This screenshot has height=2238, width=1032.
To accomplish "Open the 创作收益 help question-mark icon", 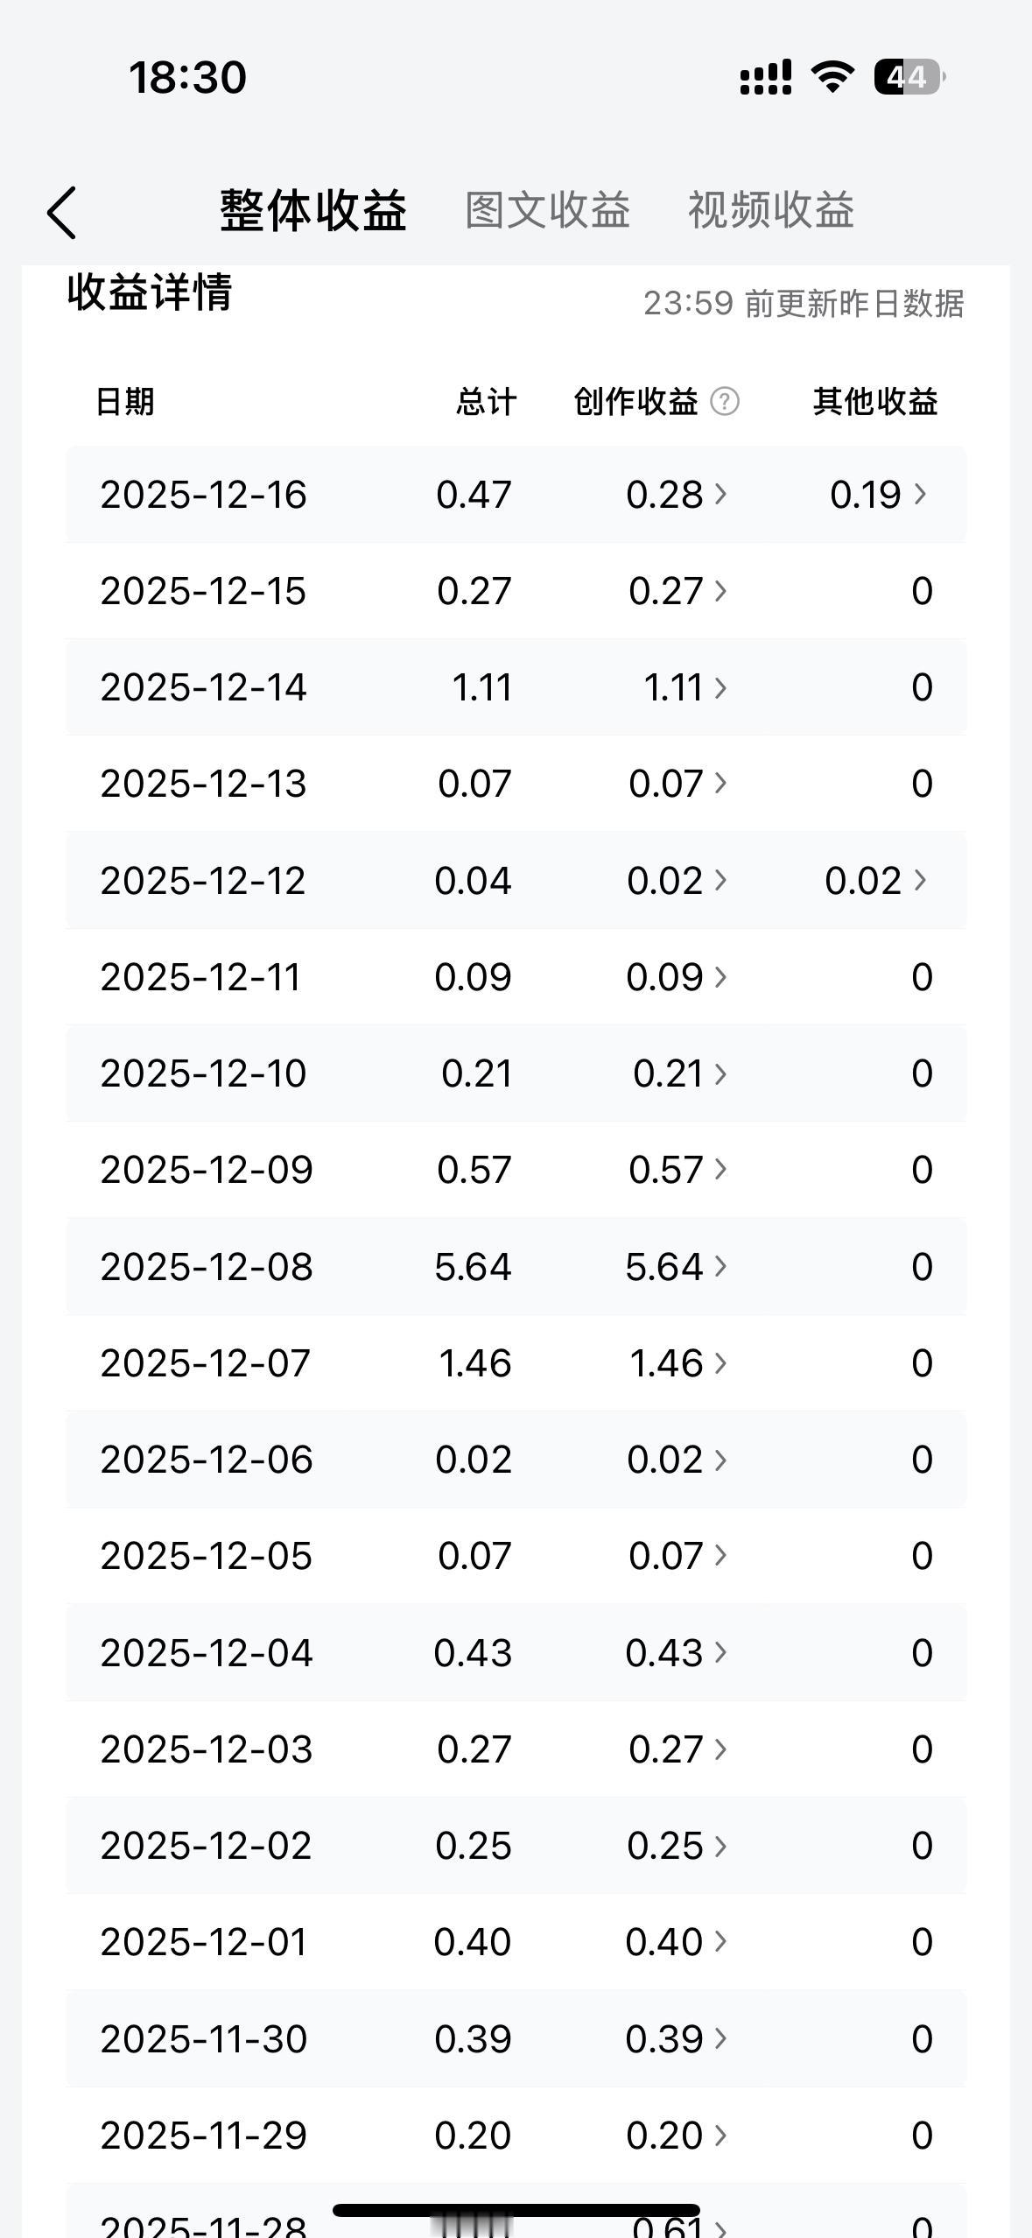I will [x=724, y=402].
